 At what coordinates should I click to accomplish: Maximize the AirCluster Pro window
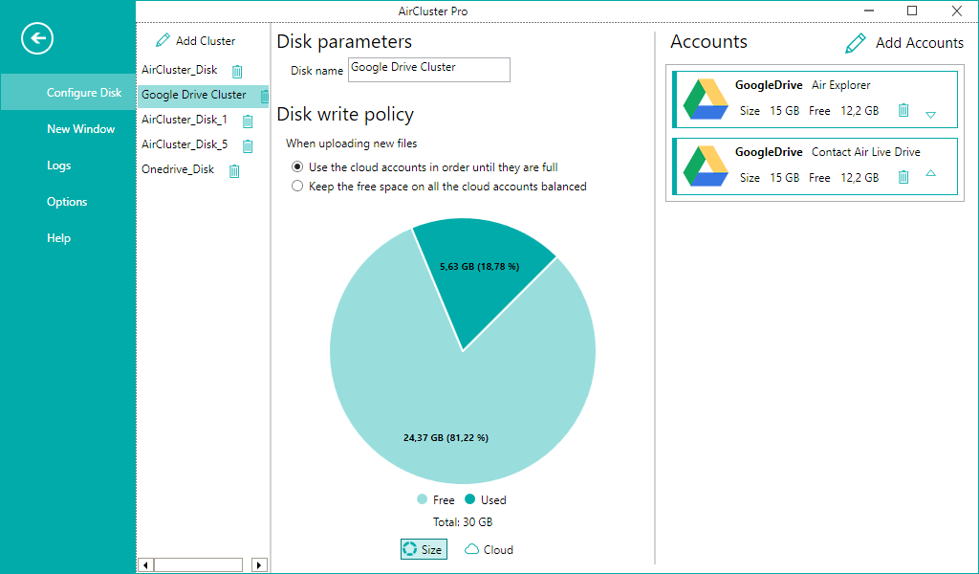click(x=912, y=11)
